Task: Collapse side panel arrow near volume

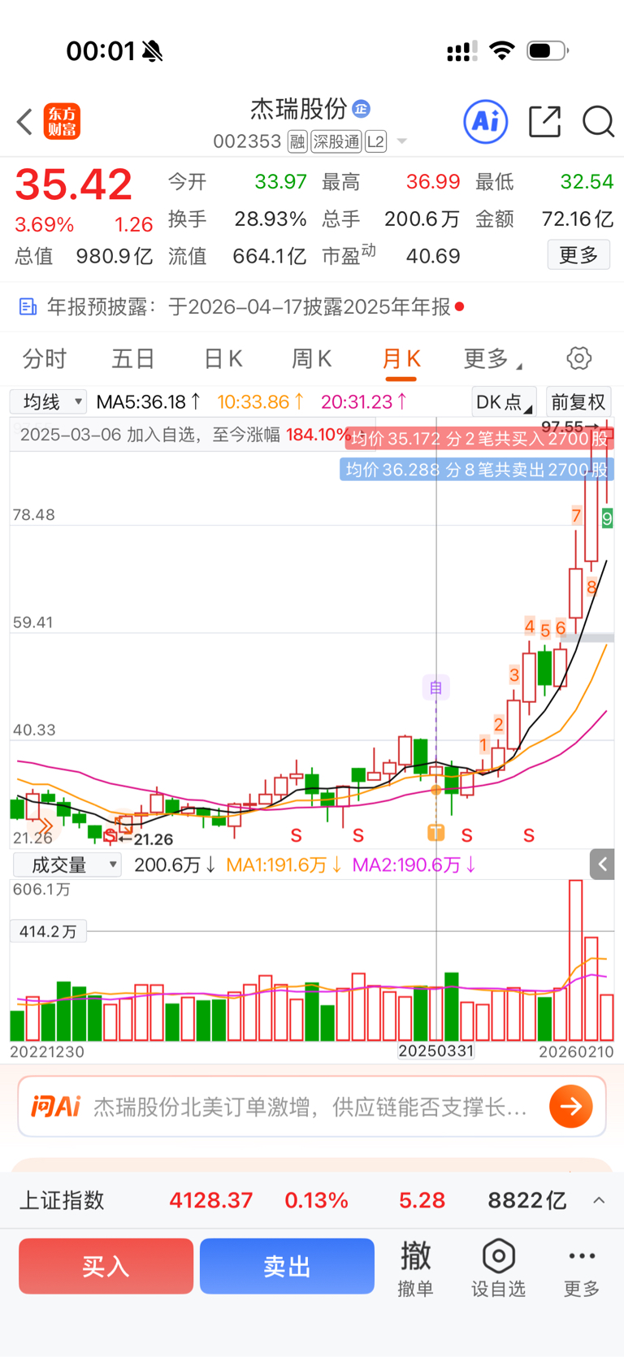Action: click(602, 865)
